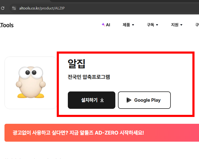Open the AD-ZERO promotional banner
The width and height of the screenshot is (199, 159).
click(102, 133)
